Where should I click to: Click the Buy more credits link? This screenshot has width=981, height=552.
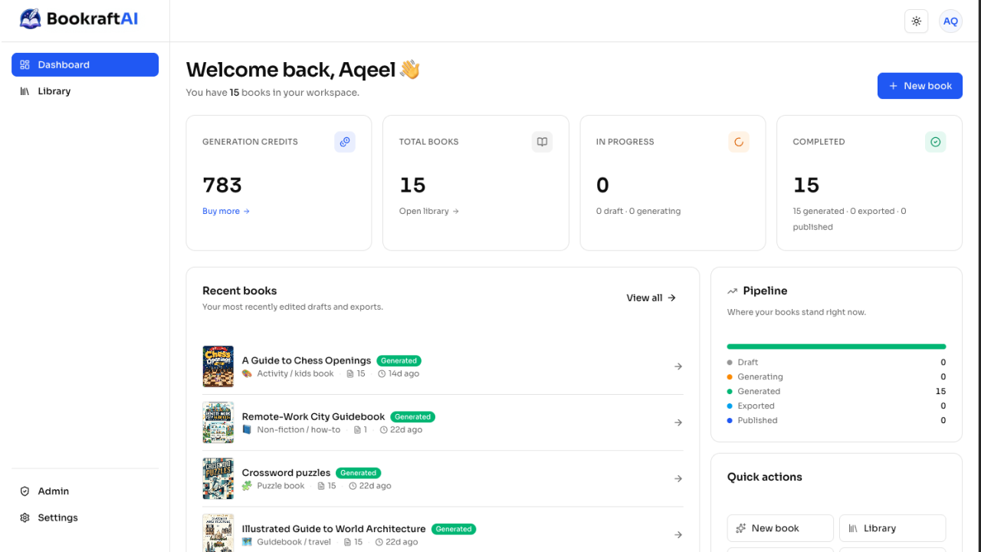(x=226, y=211)
